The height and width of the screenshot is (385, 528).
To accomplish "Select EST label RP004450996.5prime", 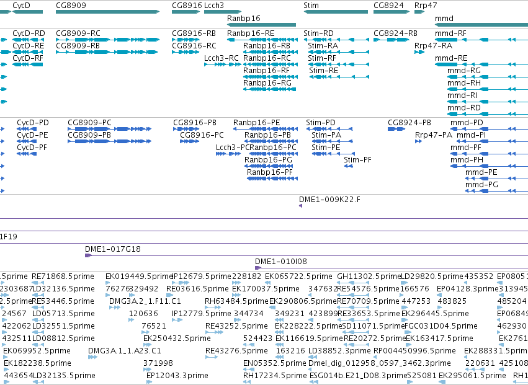I will click(x=414, y=351).
